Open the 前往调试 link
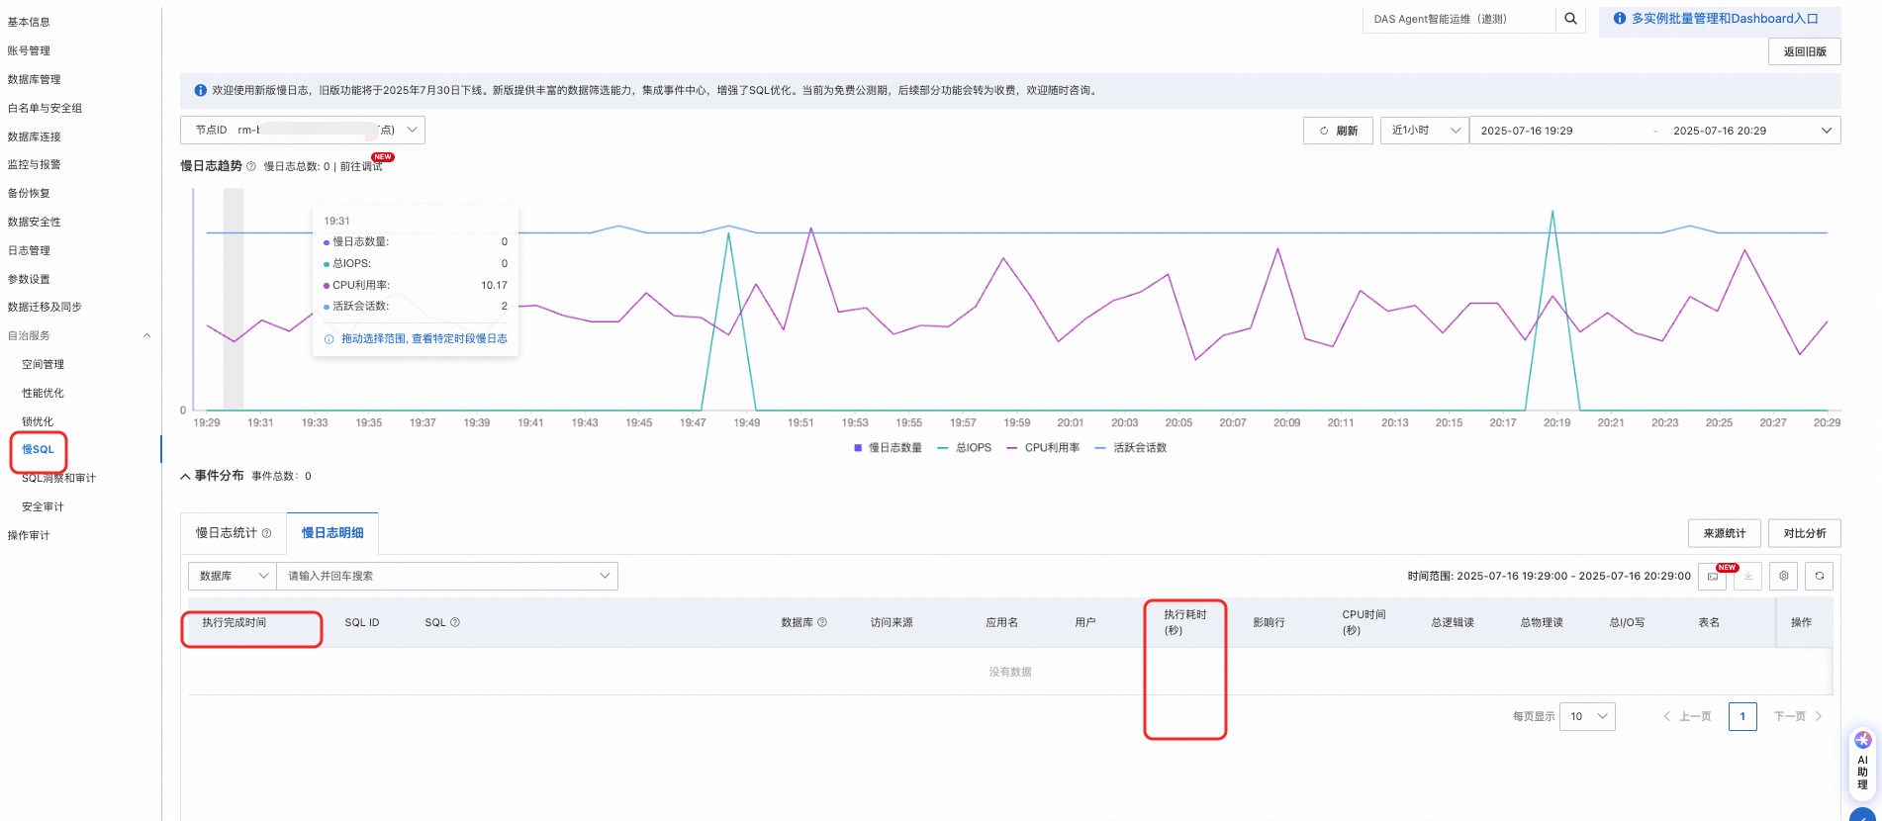Viewport: 1882px width, 821px height. tap(361, 166)
